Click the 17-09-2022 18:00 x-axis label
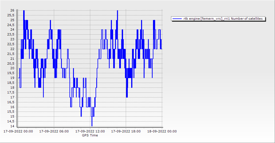 click(x=126, y=132)
